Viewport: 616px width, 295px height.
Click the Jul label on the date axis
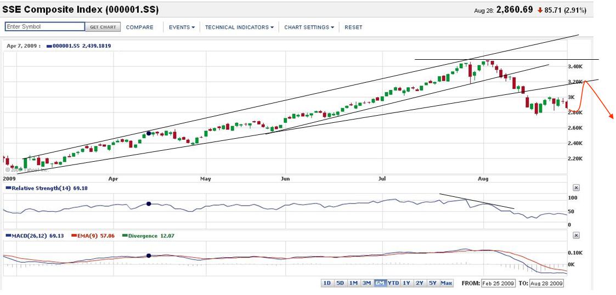pos(381,179)
